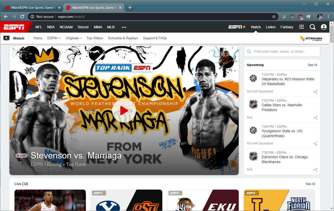Click the search magnifier icon in the header
The height and width of the screenshot is (211, 334).
[x=313, y=27]
